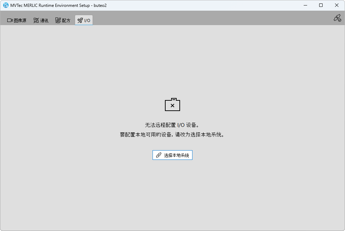Click the empty tab bar area right of I/O
Image resolution: width=345 pixels, height=231 pixels.
[207, 20]
